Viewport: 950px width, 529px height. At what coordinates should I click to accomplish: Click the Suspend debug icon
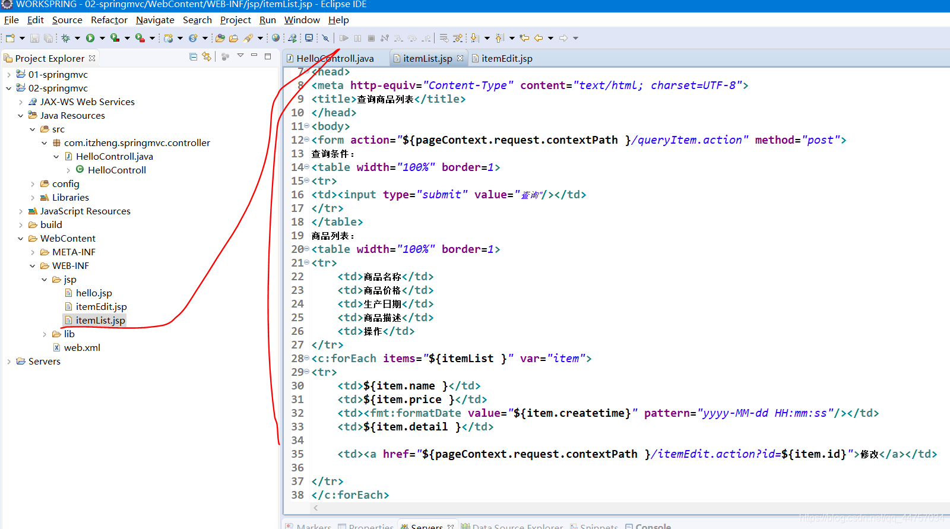[x=357, y=38]
